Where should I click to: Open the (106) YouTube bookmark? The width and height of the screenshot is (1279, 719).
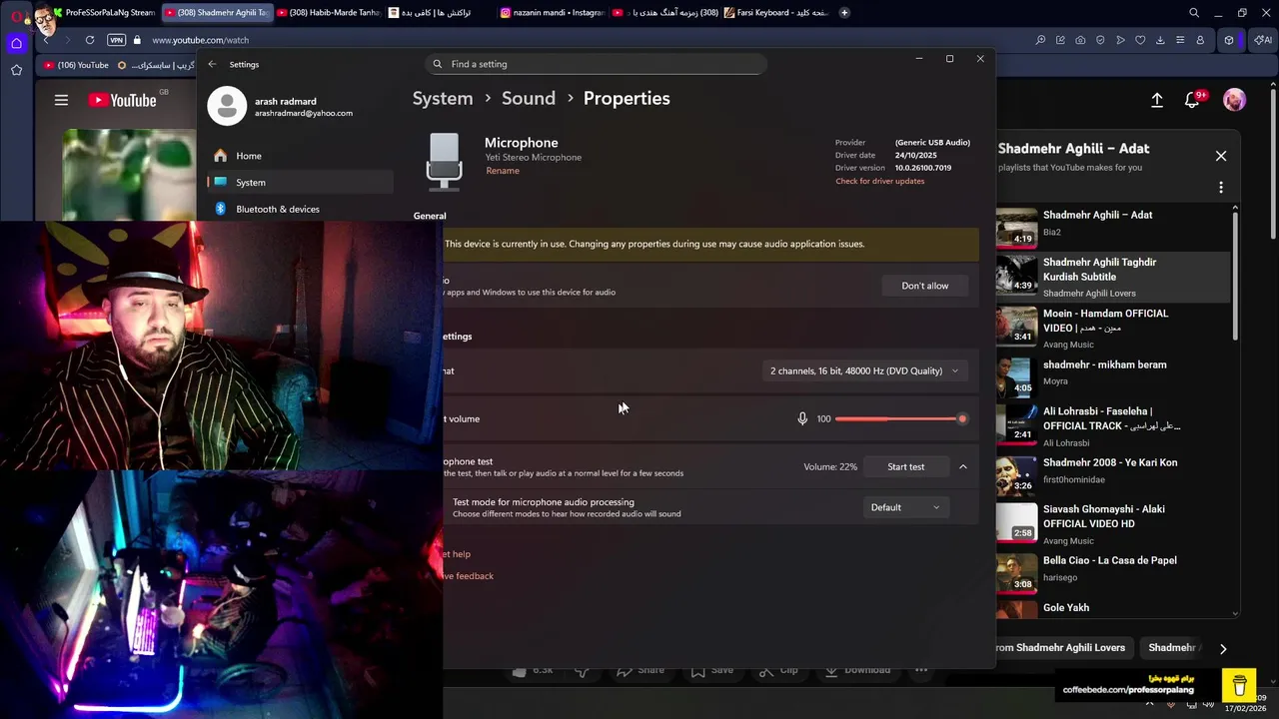76,65
